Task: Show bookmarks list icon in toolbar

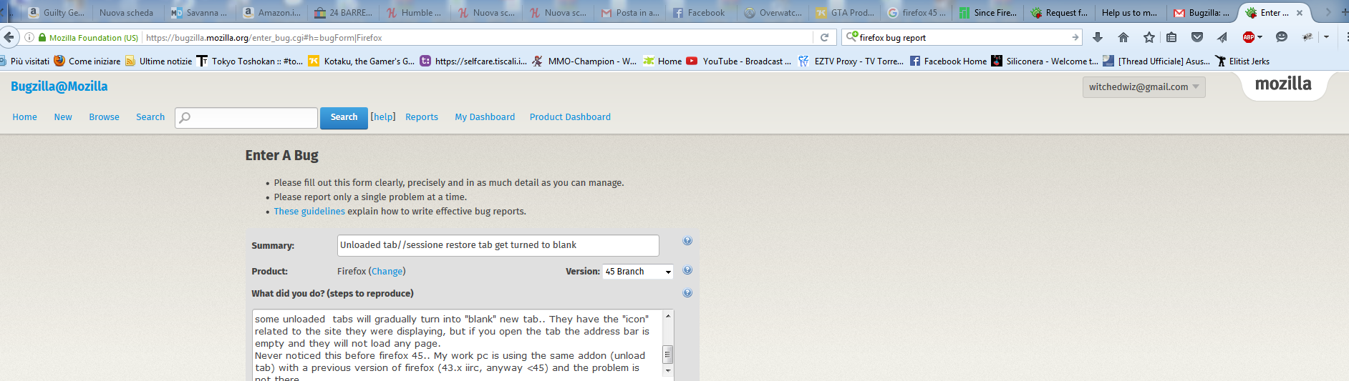Action: [1171, 37]
